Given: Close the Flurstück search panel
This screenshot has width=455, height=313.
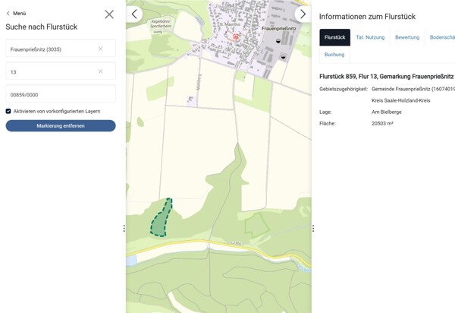Looking at the screenshot, I should pos(109,14).
